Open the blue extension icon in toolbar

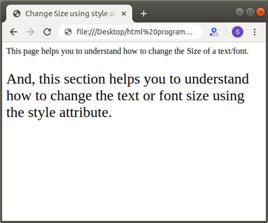coord(214,32)
